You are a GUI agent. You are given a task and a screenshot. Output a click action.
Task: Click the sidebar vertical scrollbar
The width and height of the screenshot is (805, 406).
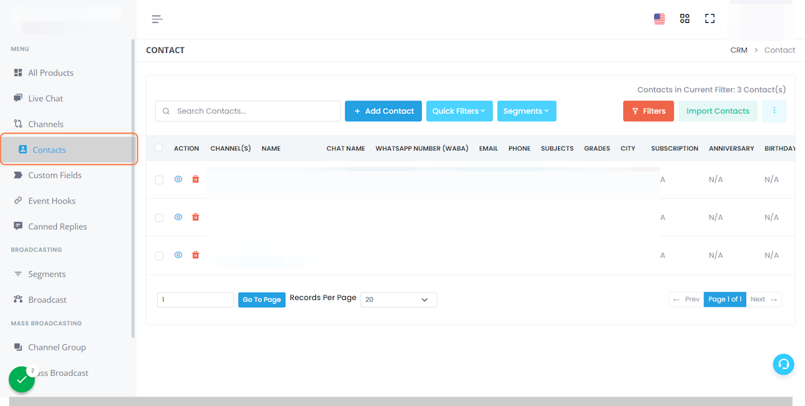pyautogui.click(x=133, y=188)
